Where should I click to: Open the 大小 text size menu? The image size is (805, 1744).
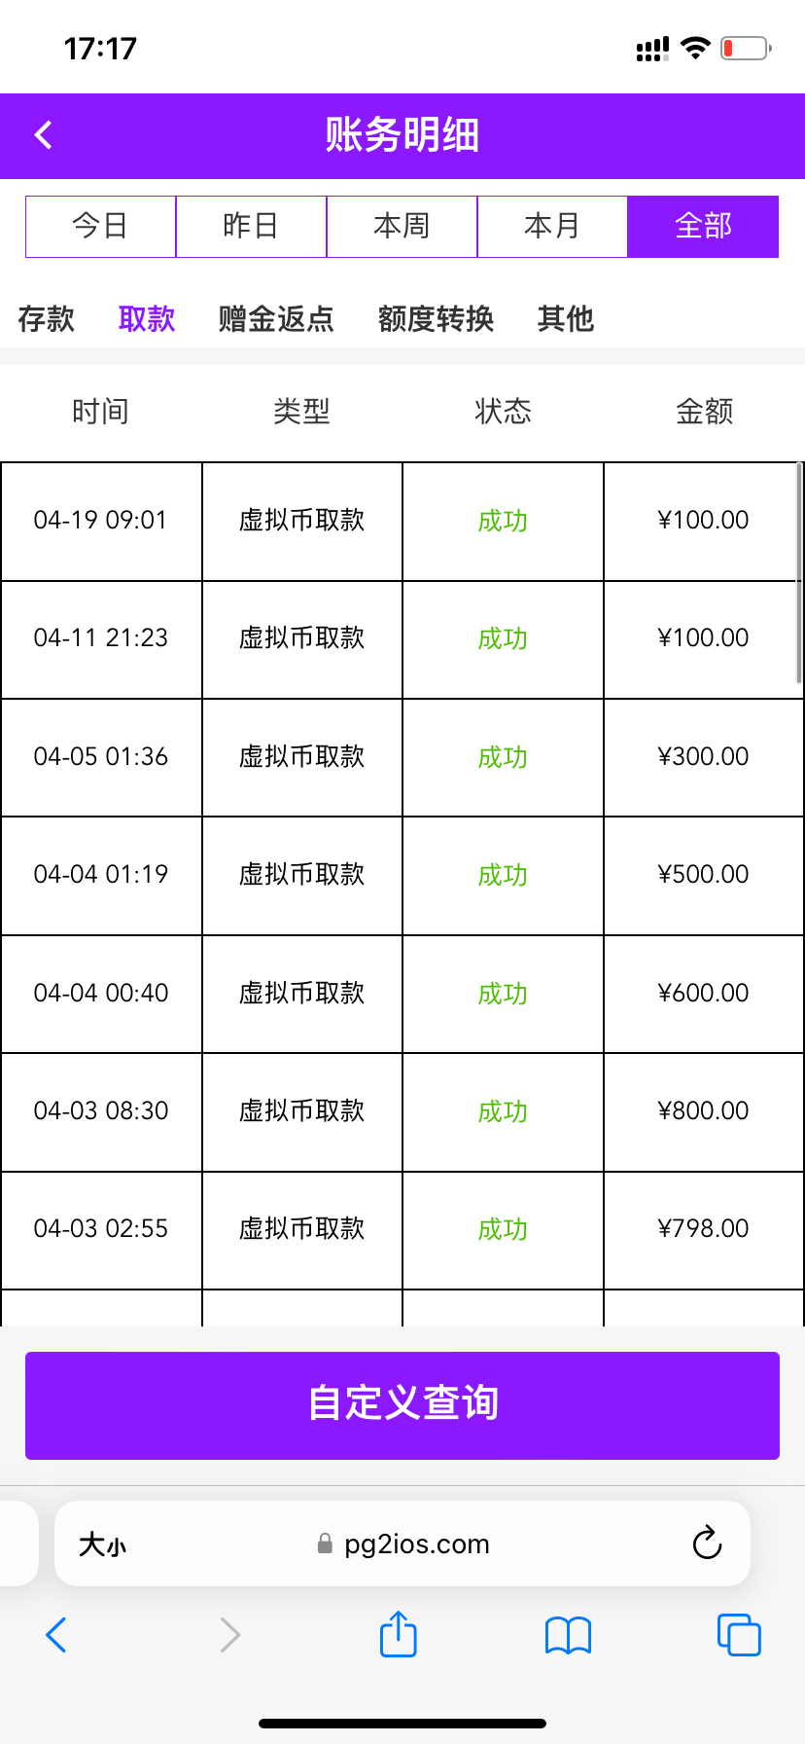(x=102, y=1544)
